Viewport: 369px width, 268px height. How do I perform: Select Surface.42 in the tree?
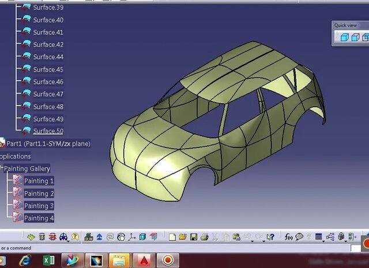click(x=48, y=44)
